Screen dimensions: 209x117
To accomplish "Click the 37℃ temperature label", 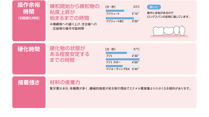I will coord(136,49).
